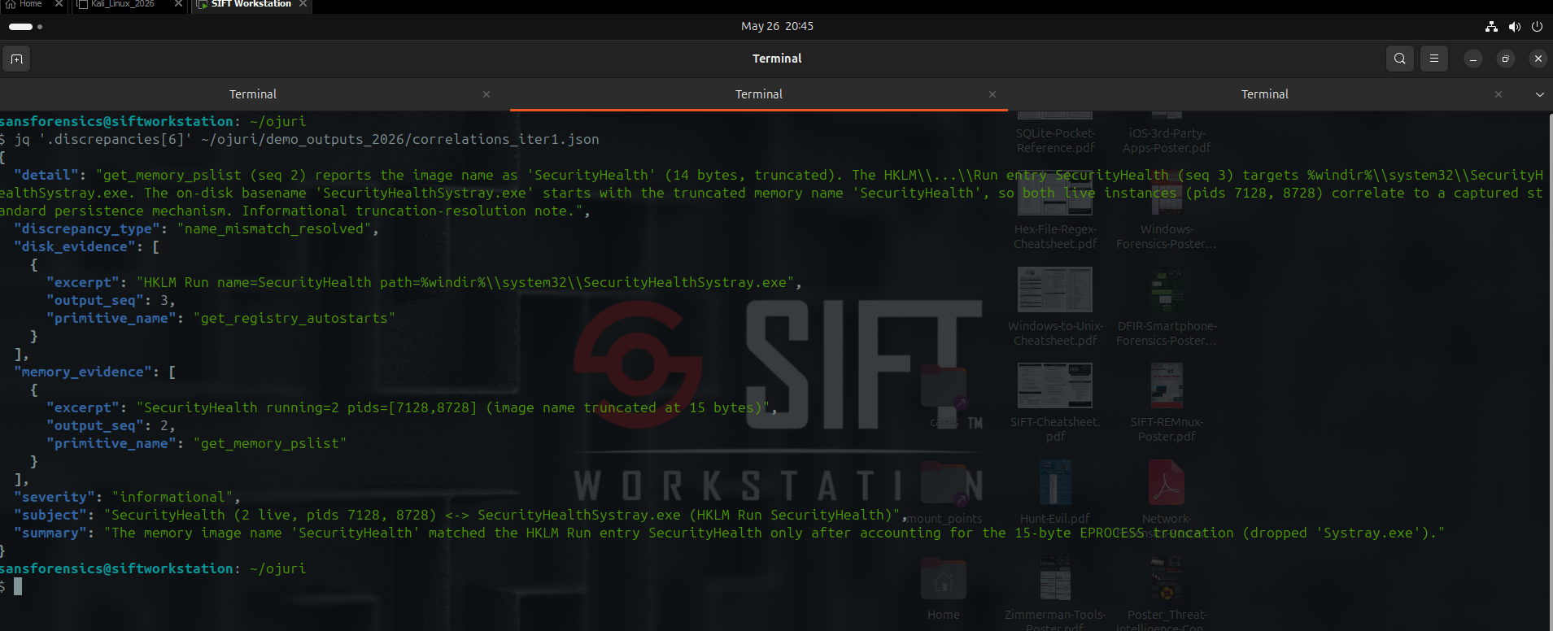Click the "informational" severity value
Image resolution: width=1553 pixels, height=631 pixels.
pyautogui.click(x=172, y=498)
